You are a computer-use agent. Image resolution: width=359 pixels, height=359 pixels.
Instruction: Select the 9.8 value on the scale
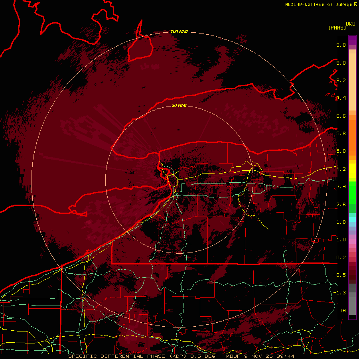[341, 45]
